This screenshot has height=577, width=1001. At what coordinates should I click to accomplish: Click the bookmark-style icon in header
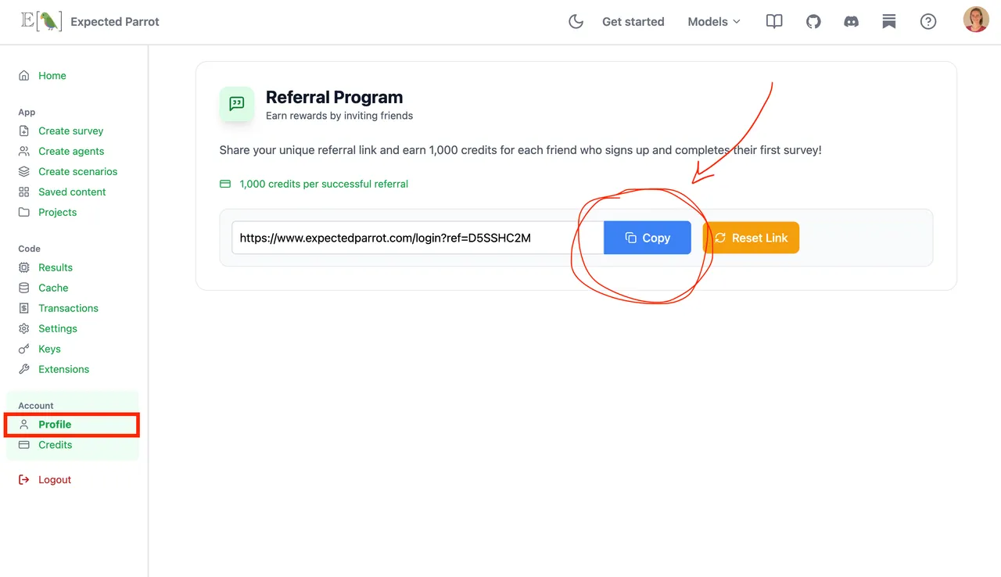(889, 22)
